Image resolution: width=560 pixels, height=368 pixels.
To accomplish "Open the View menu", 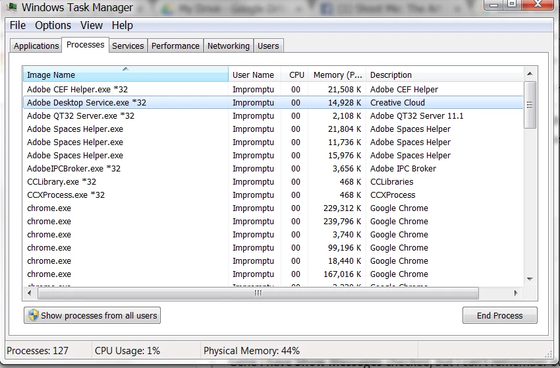I will (x=92, y=26).
